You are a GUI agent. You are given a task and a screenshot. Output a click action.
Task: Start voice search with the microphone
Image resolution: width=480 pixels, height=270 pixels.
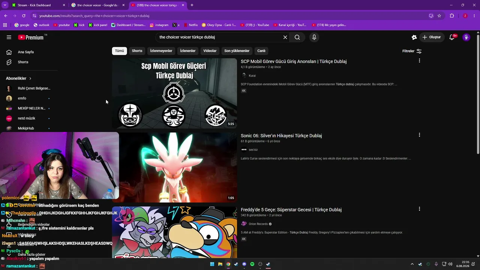coord(314,37)
